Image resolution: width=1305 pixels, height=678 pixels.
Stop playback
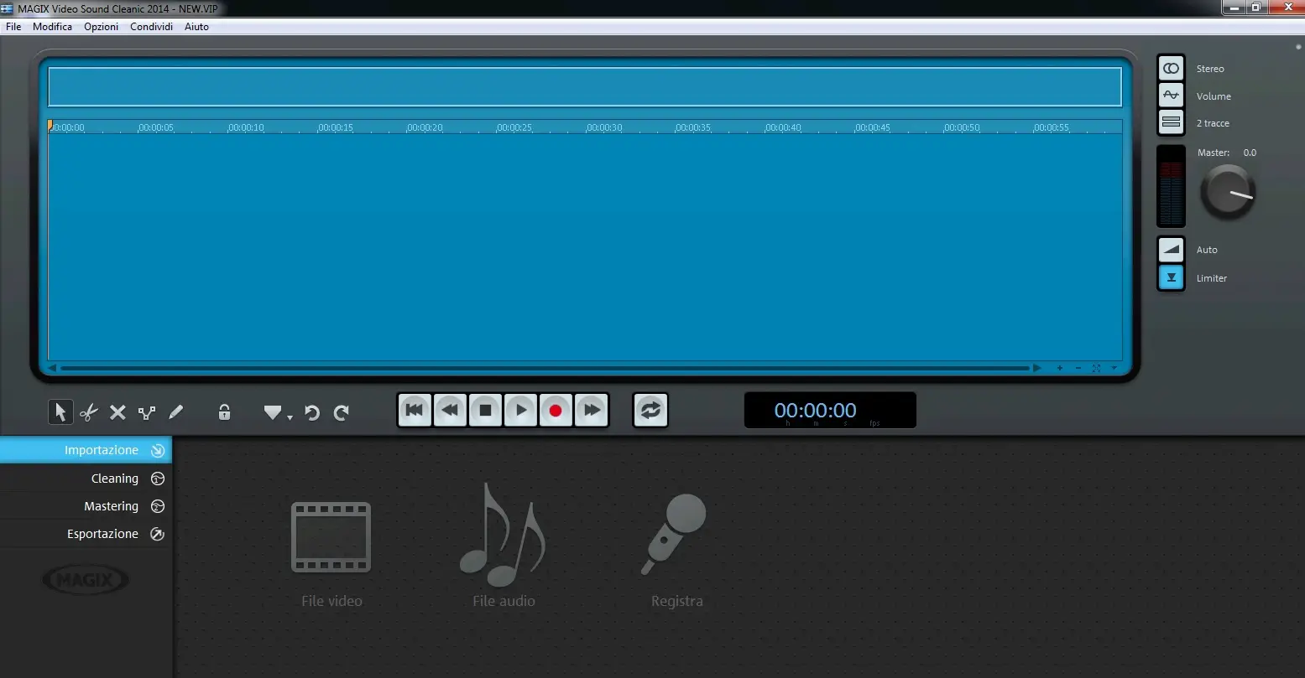coord(485,410)
